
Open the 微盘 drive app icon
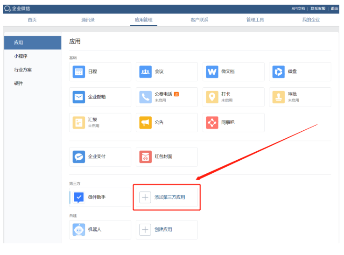pos(279,72)
